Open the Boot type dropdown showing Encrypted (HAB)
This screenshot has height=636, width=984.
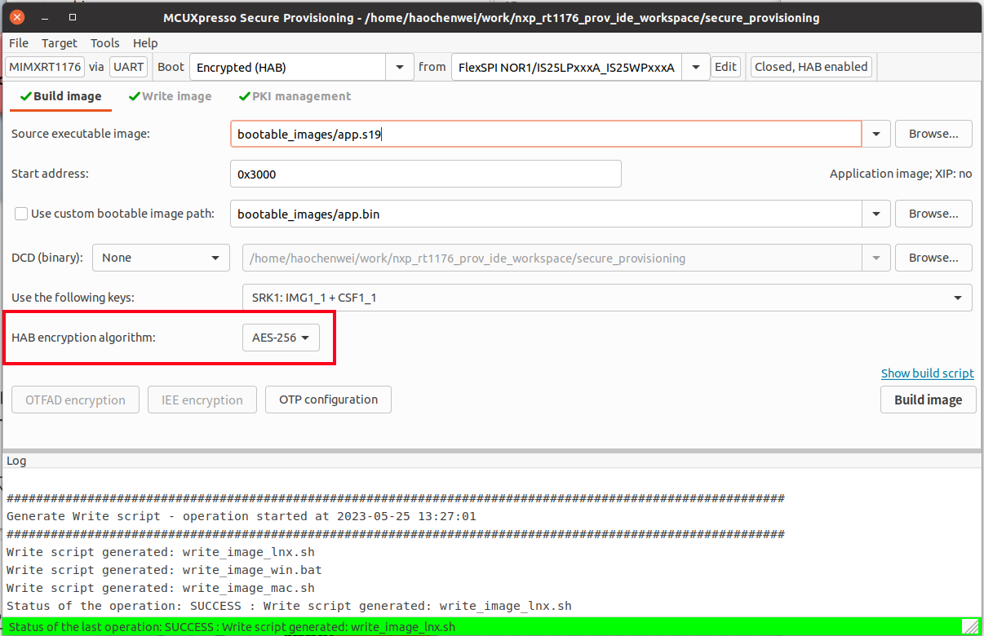click(301, 67)
